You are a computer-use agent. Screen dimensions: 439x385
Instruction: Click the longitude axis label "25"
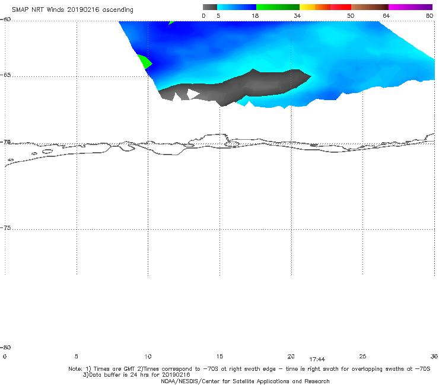click(362, 356)
